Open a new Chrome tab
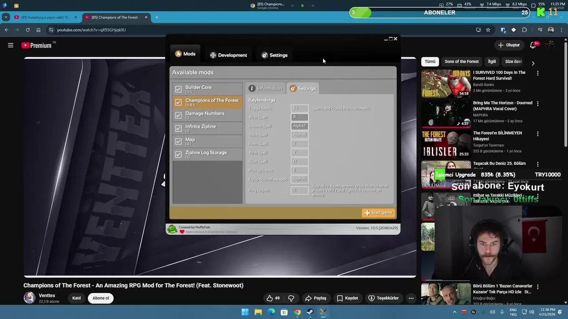This screenshot has height=319, width=568. click(157, 17)
